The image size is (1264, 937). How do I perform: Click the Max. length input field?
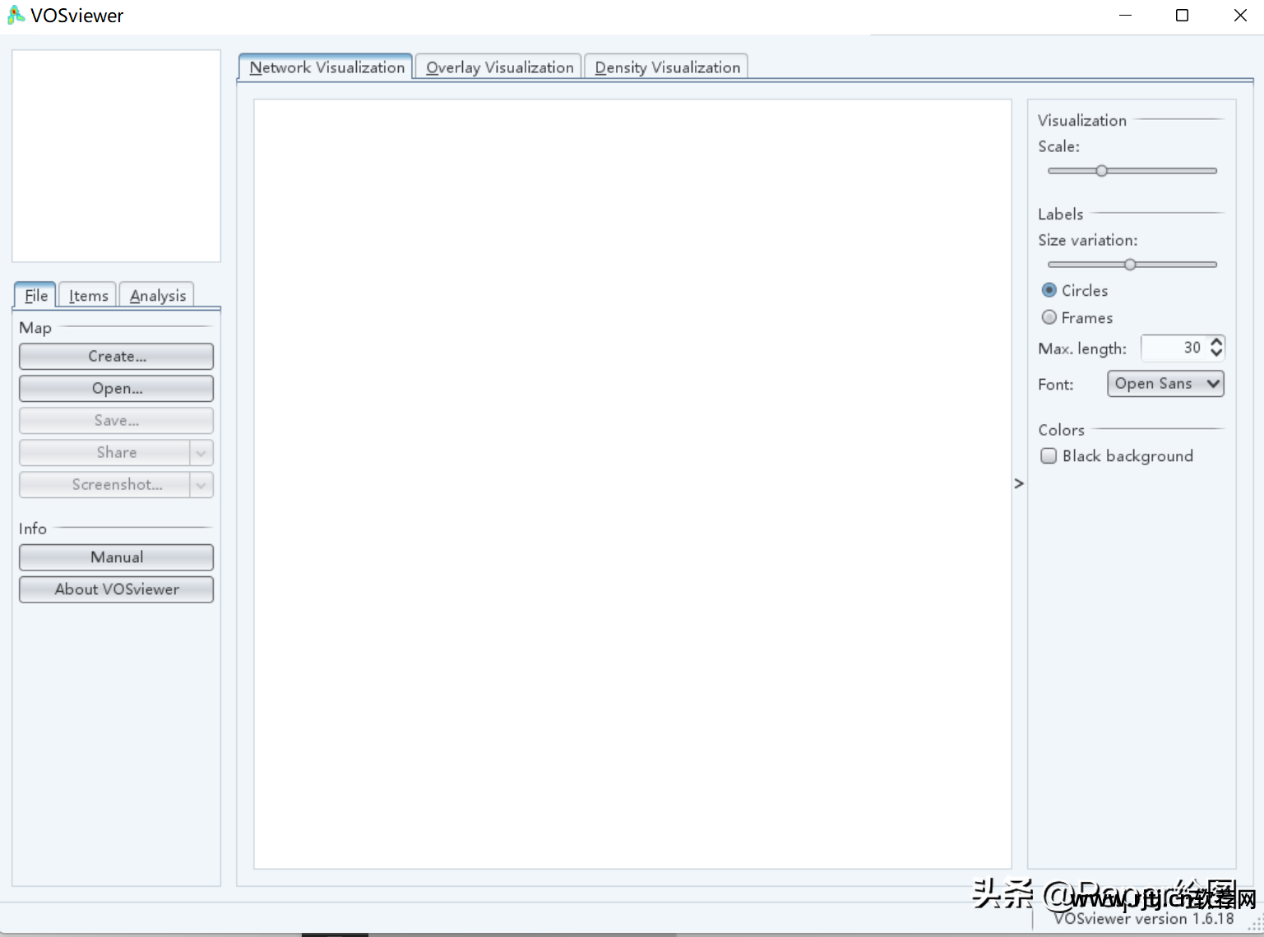(x=1174, y=348)
